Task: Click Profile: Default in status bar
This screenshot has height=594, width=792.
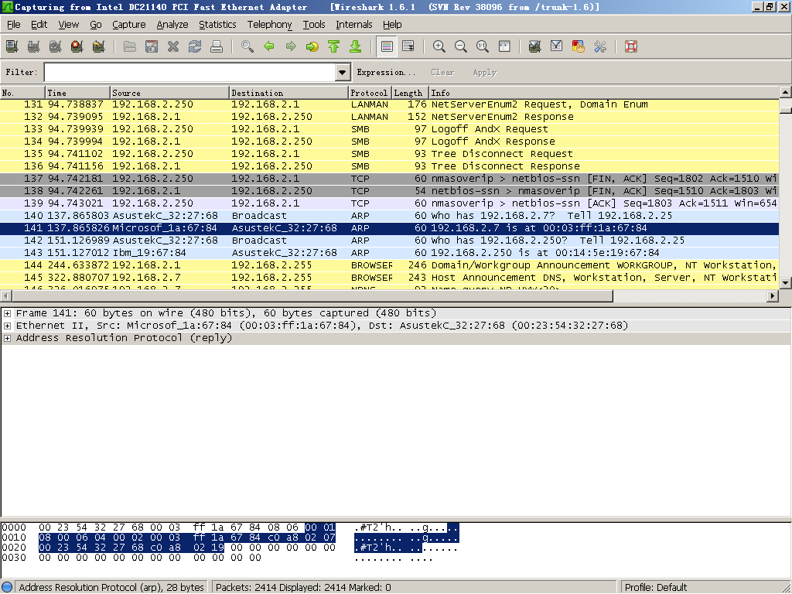Action: (656, 588)
